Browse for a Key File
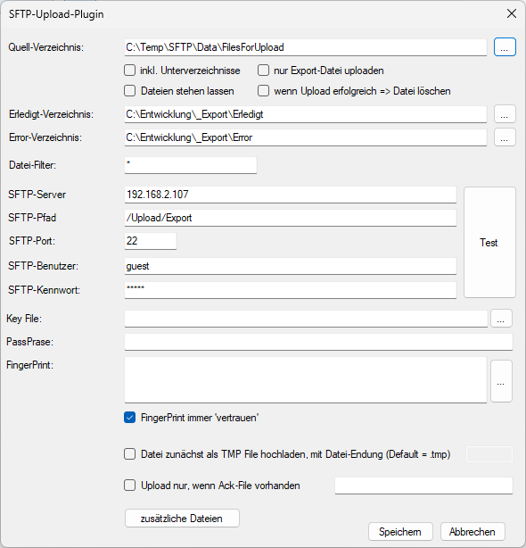Viewport: 526px width, 548px height. click(501, 319)
